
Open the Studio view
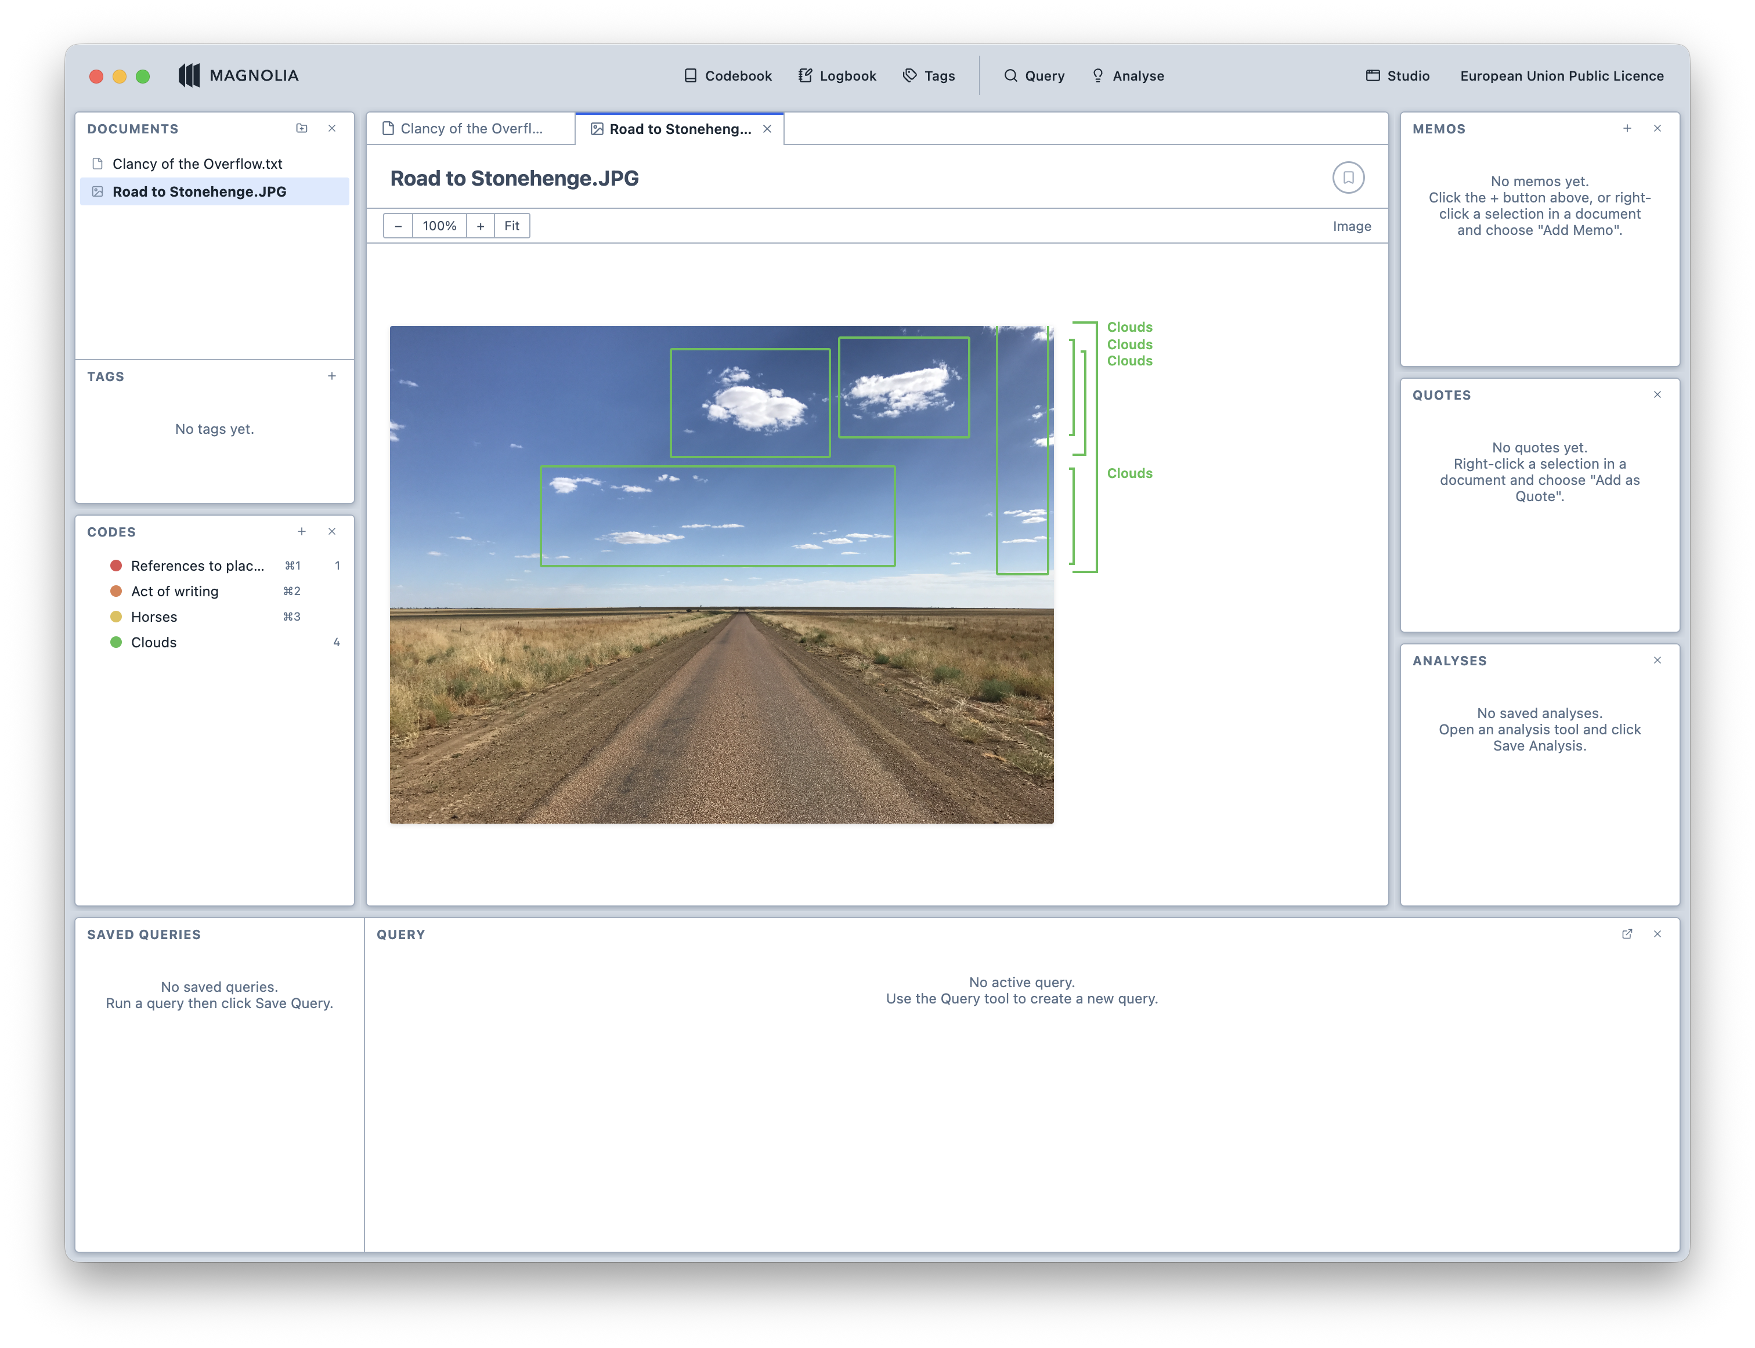(x=1398, y=75)
